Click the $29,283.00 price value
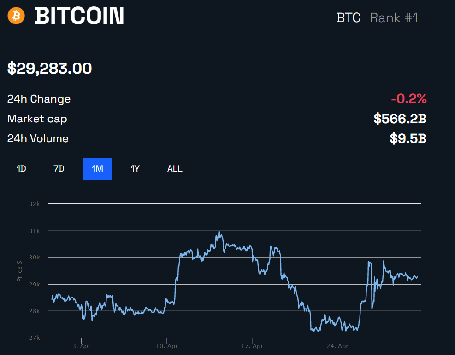The image size is (455, 355). (x=50, y=69)
